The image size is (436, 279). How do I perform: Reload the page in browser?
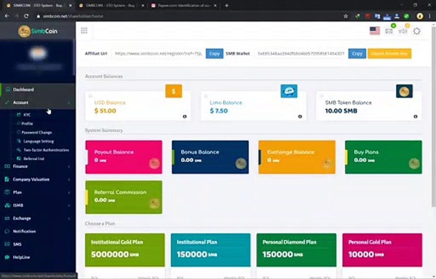(26, 16)
